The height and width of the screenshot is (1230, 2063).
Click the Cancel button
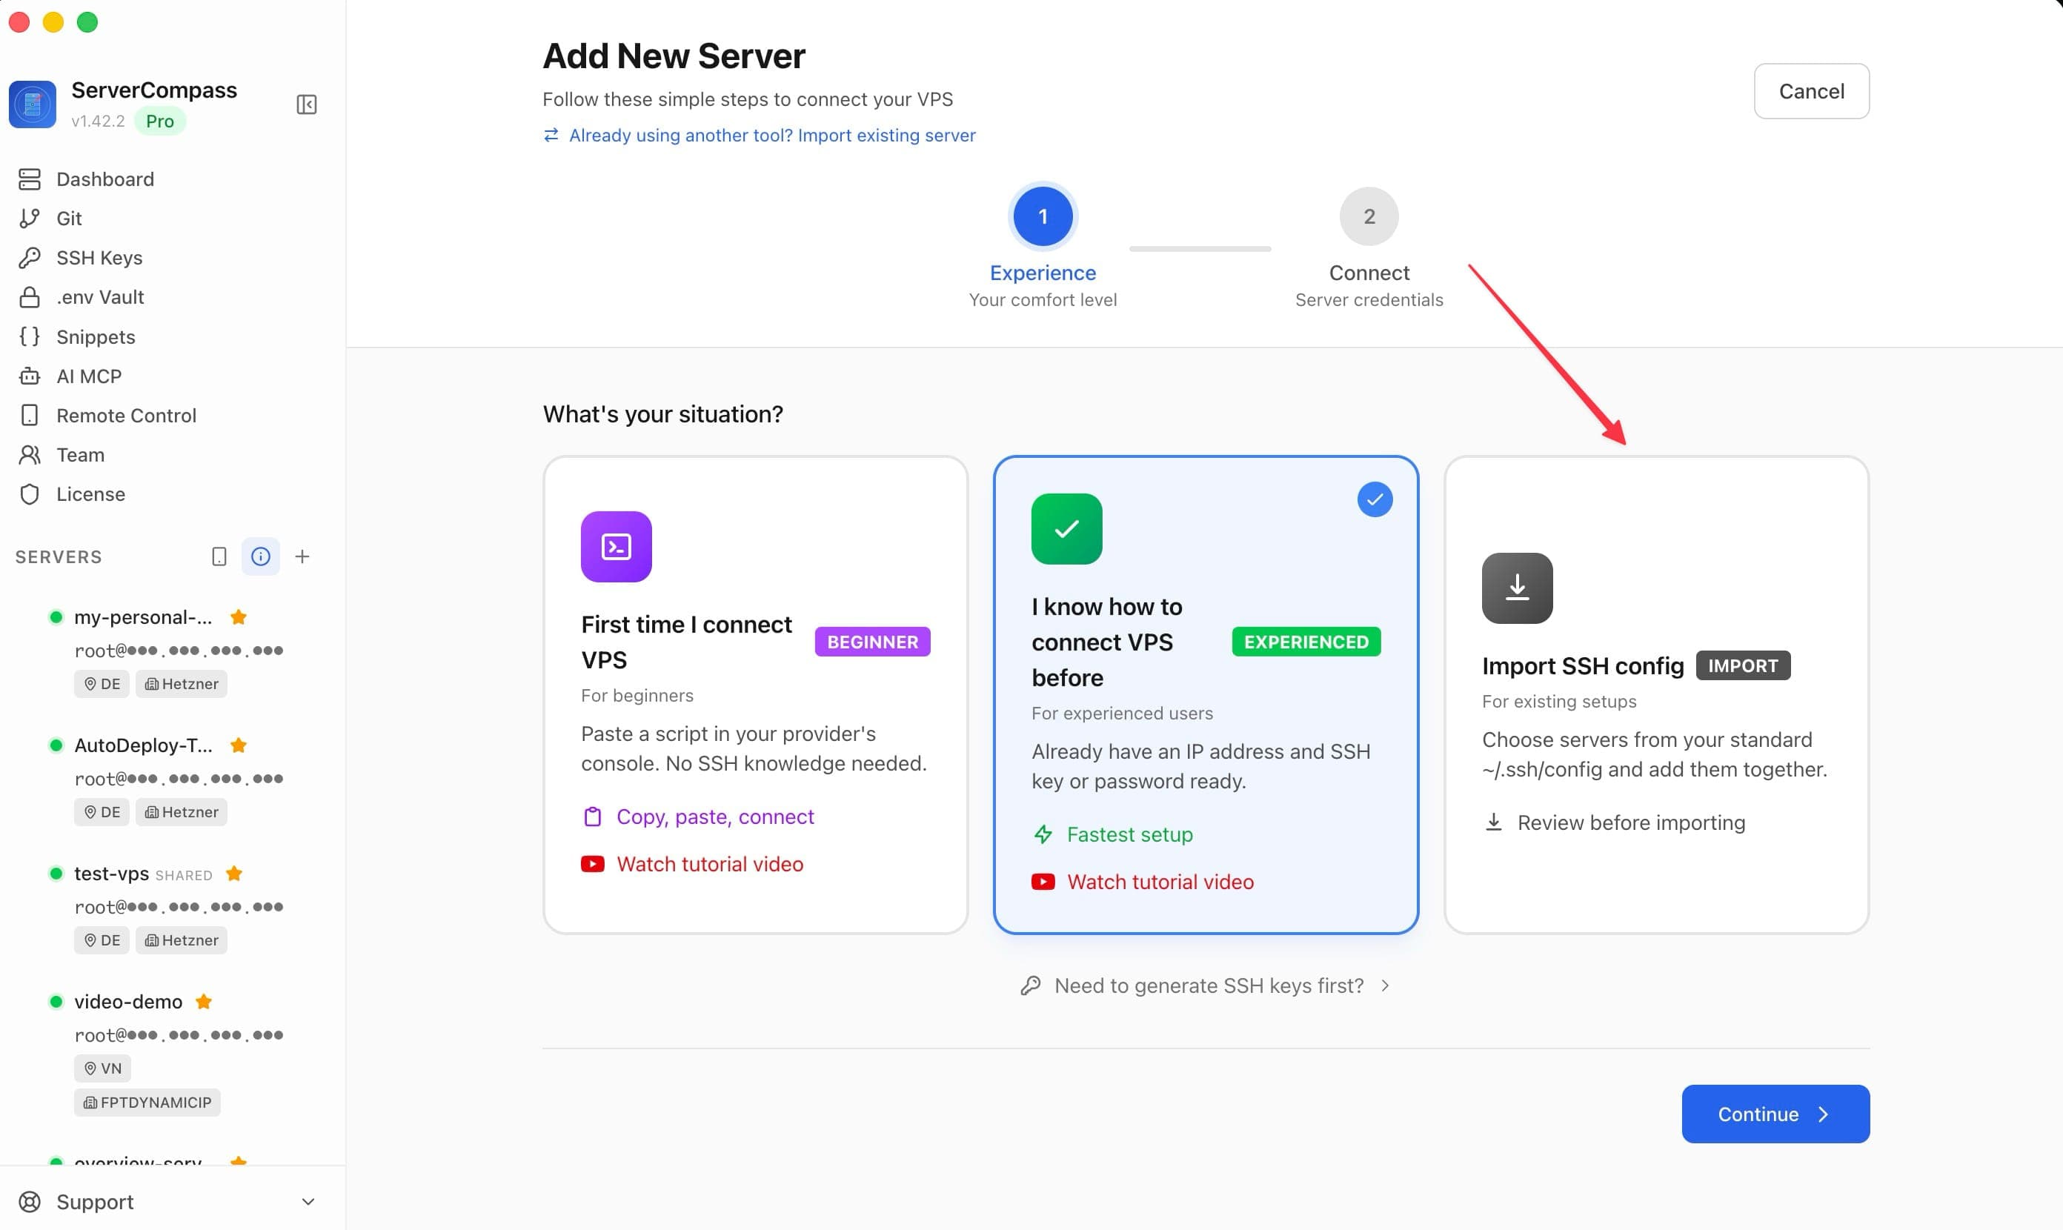coord(1811,91)
